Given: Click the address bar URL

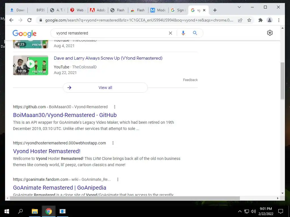Looking at the screenshot, I should [x=139, y=20].
